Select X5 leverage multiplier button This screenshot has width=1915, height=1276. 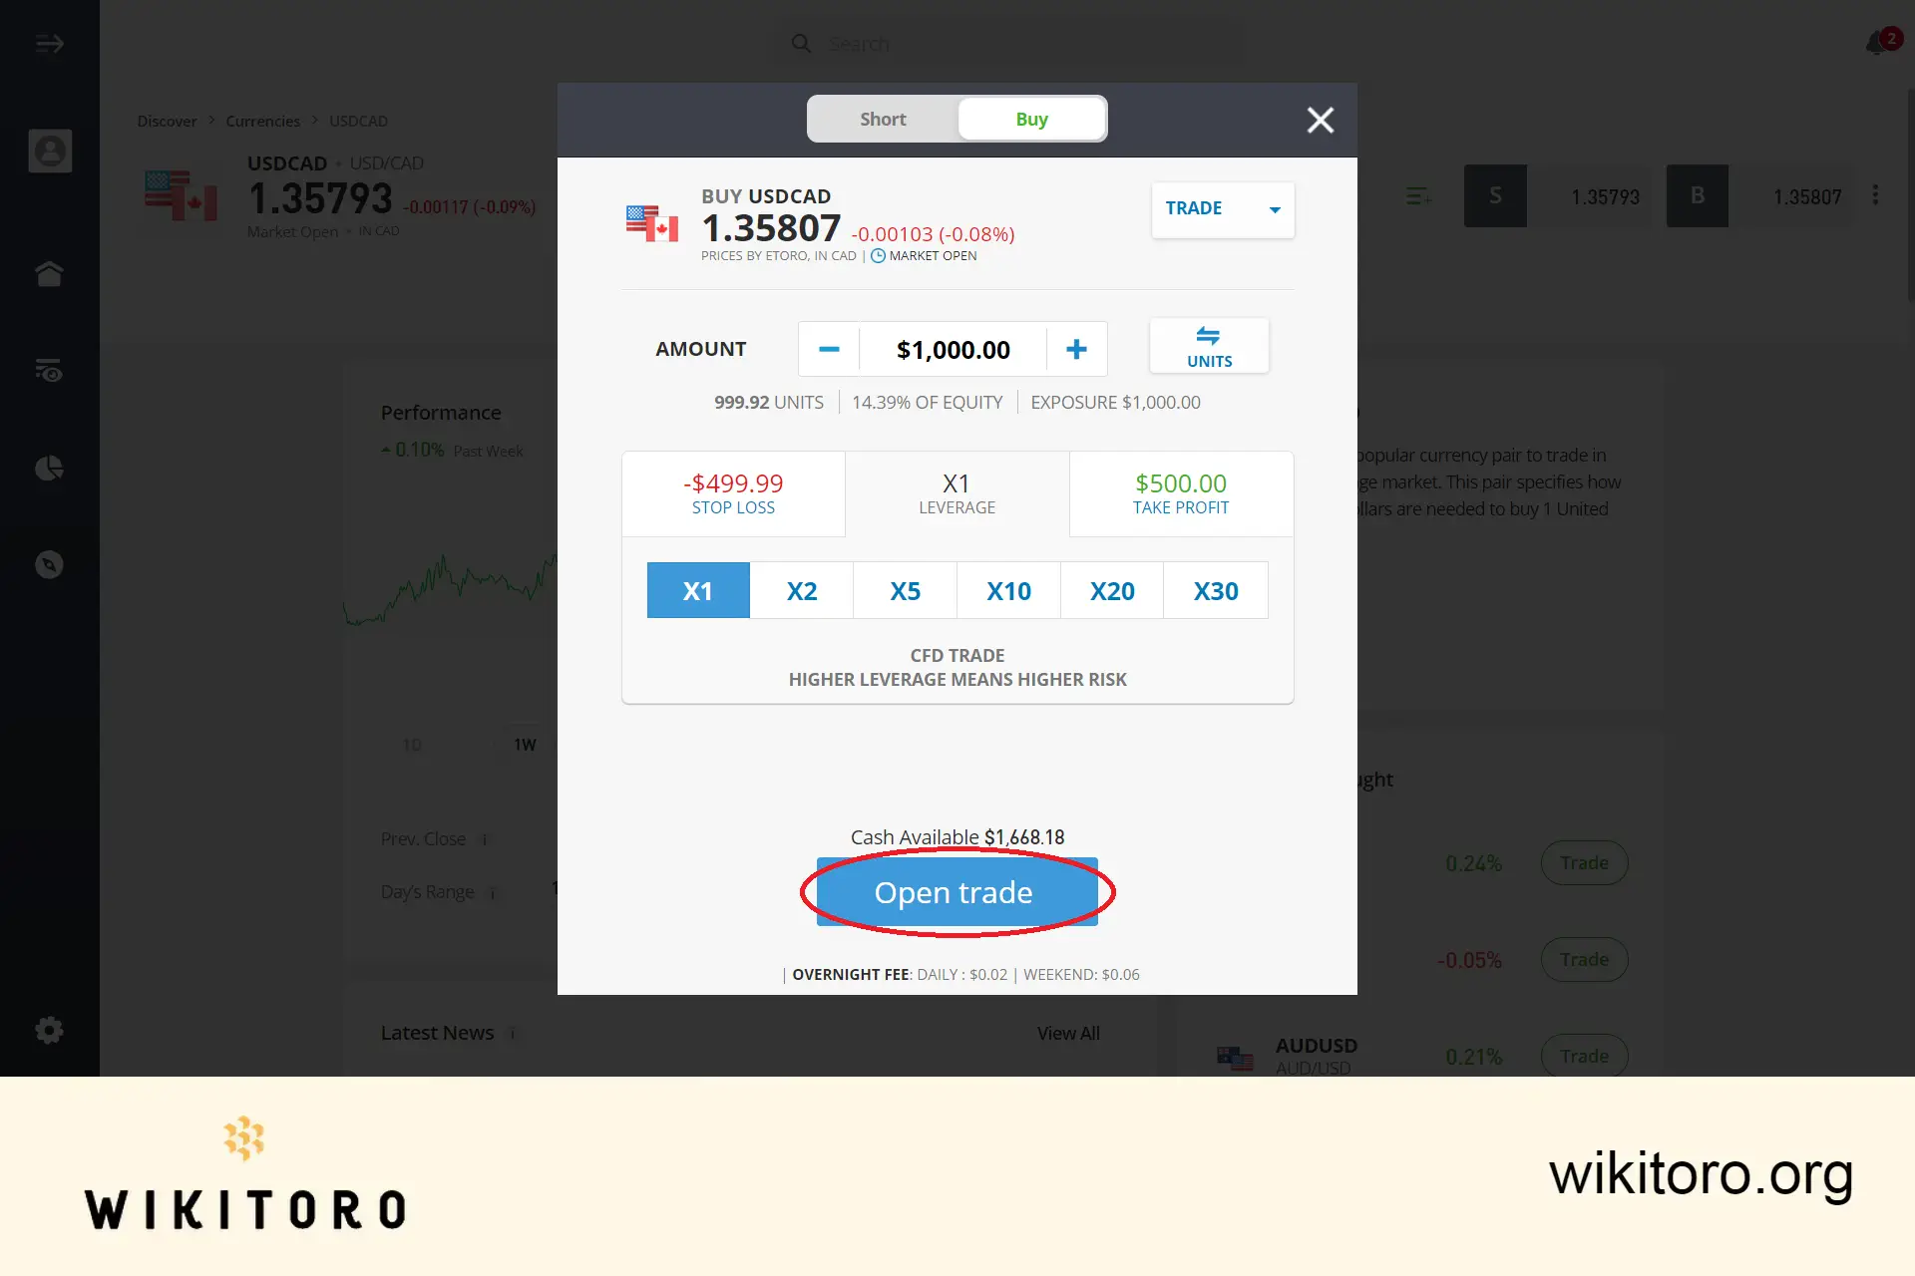point(905,589)
